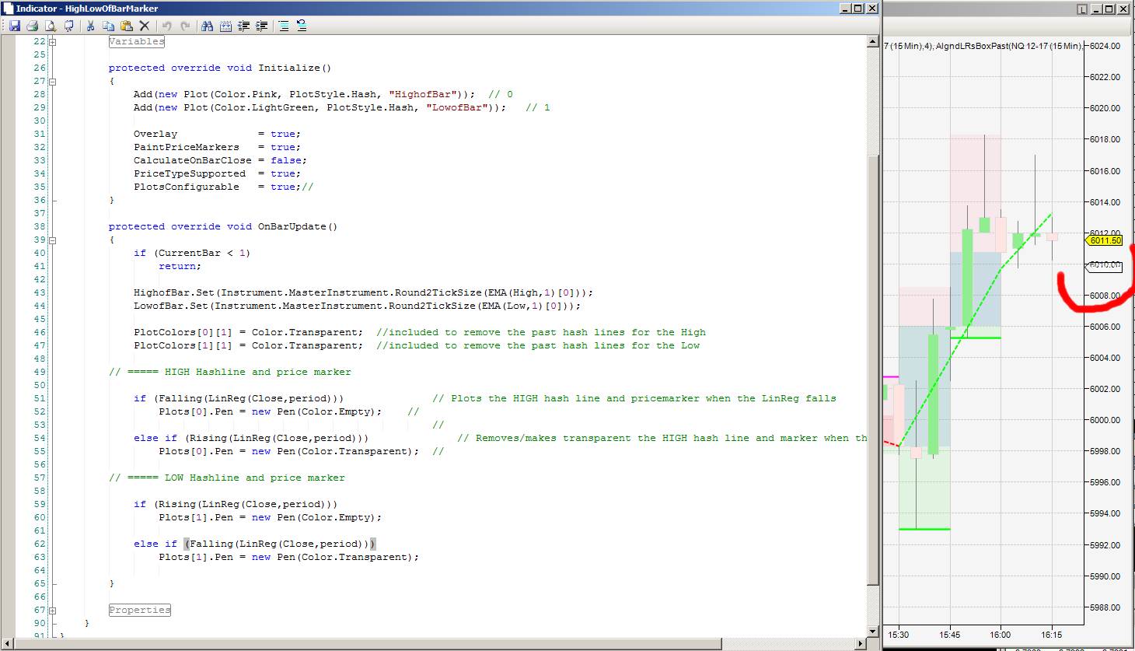Click the Initialize method name on line 26
Viewport: 1135px width, 651px height.
[x=289, y=68]
